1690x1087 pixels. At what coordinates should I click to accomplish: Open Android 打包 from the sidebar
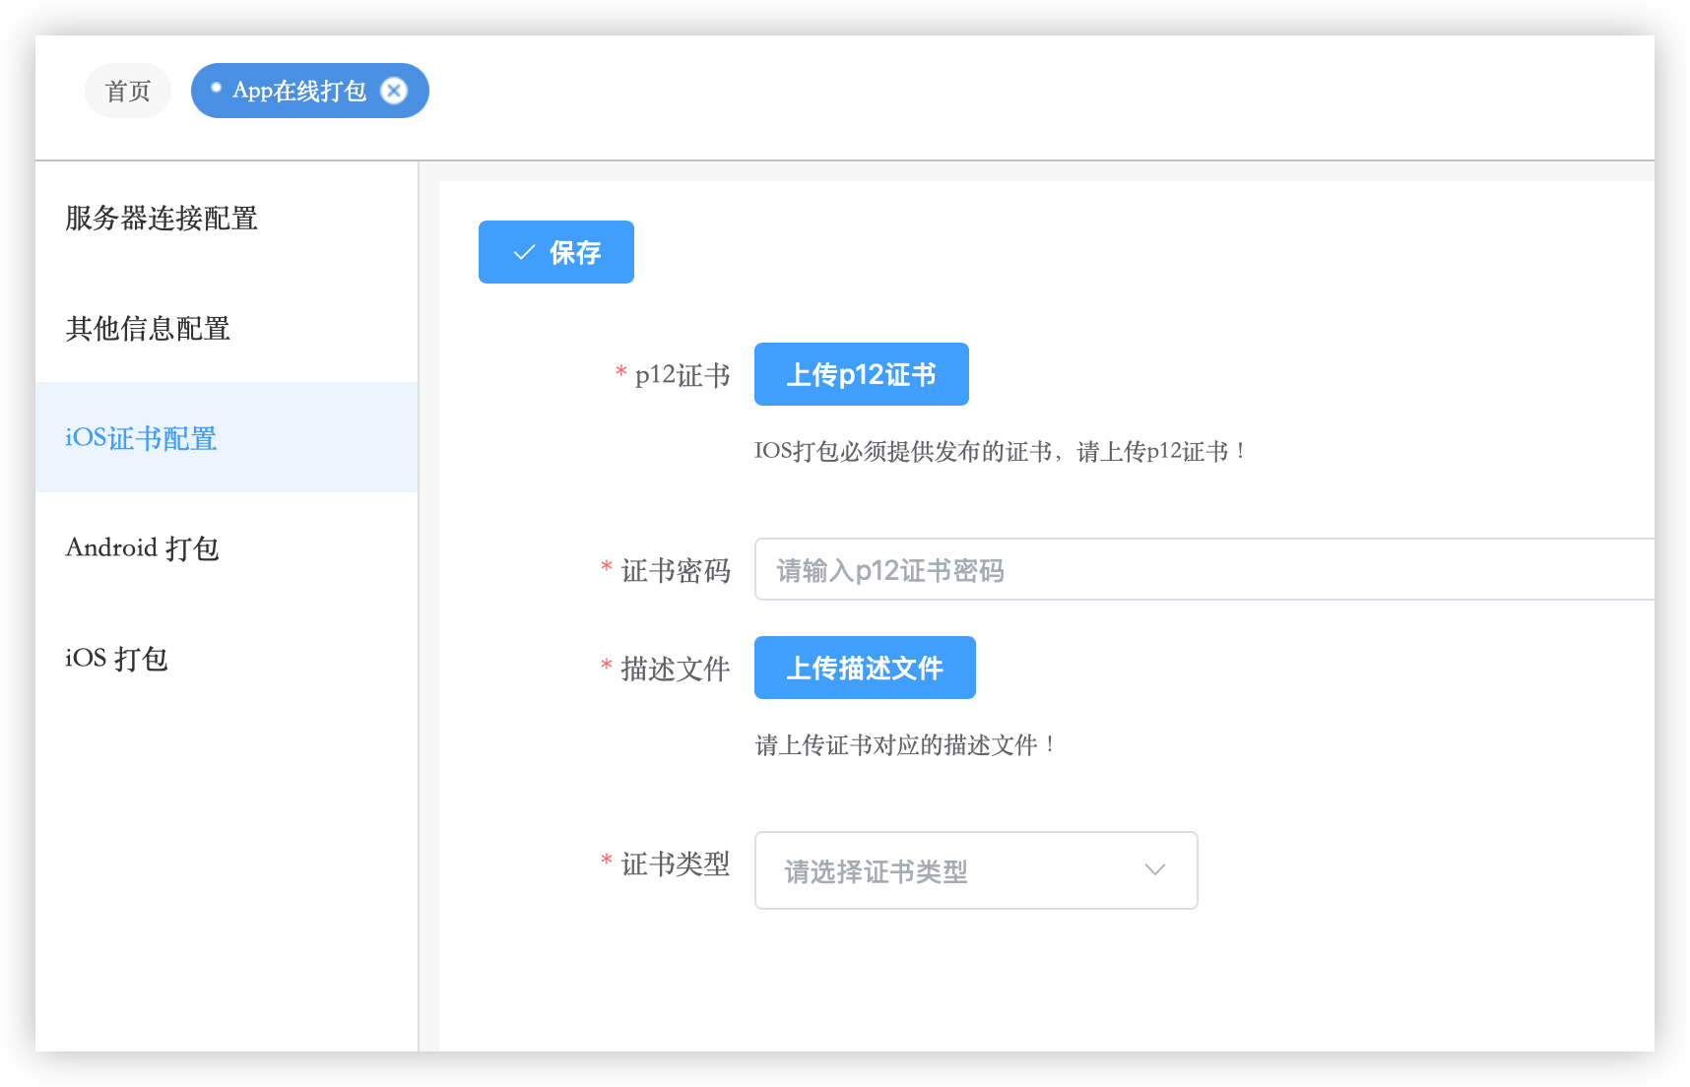[142, 548]
